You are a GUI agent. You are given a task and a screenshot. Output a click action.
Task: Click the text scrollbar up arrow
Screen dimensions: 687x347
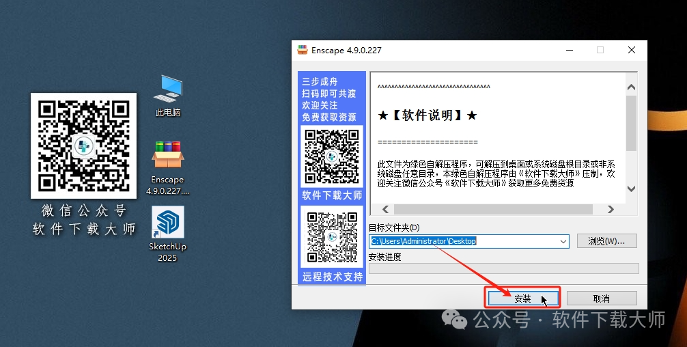tap(631, 87)
